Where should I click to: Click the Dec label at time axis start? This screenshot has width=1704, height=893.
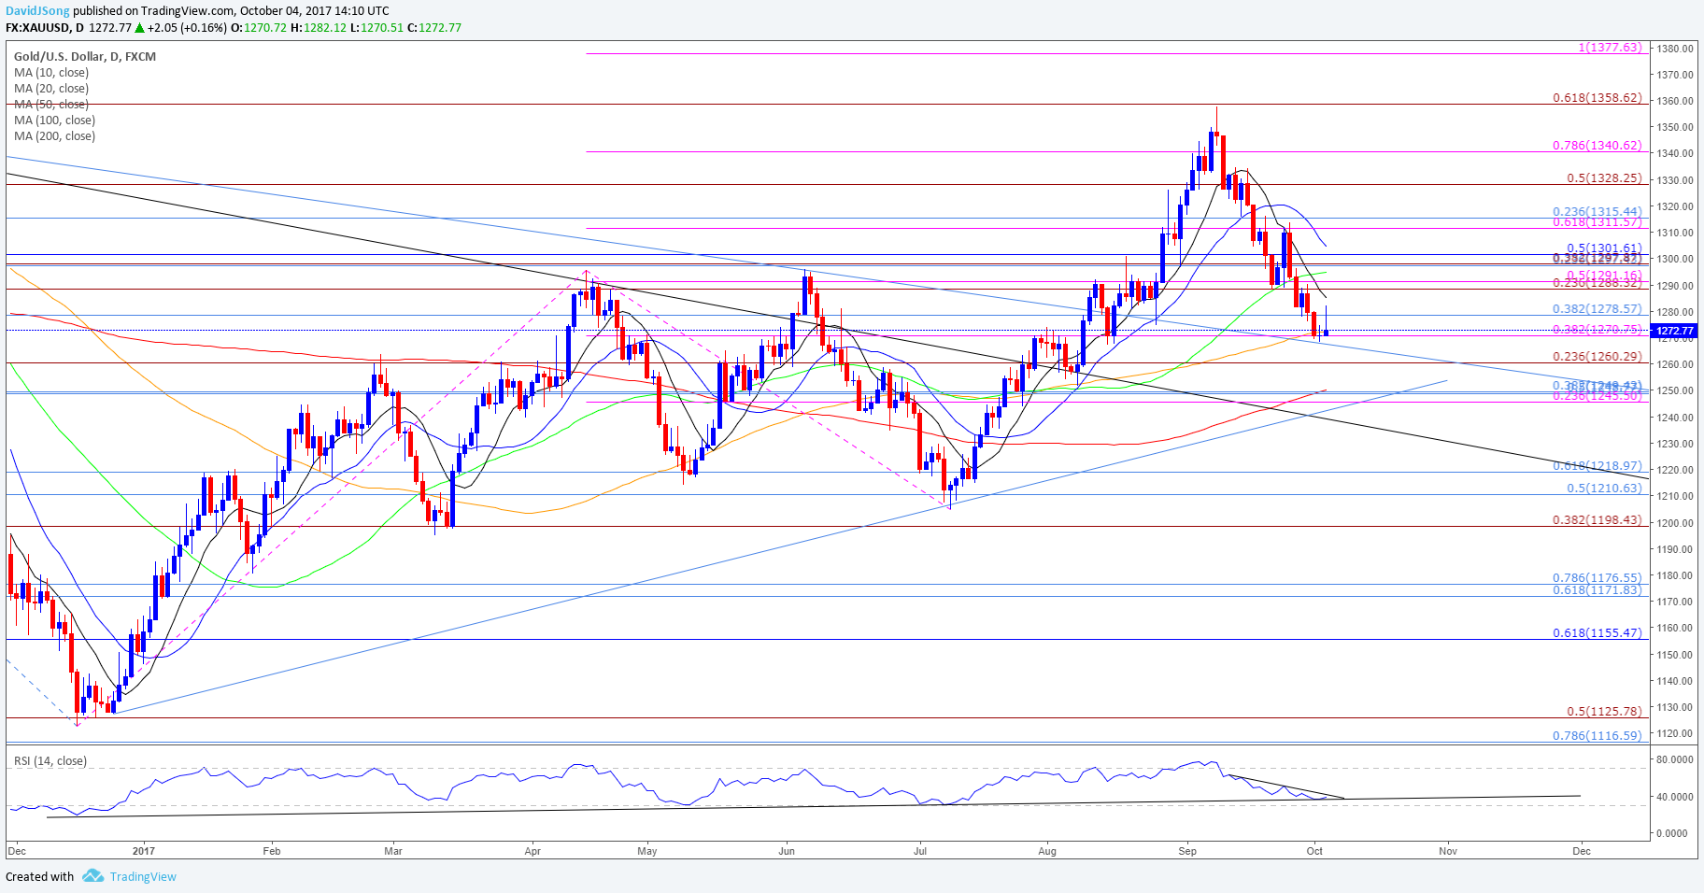[x=16, y=851]
